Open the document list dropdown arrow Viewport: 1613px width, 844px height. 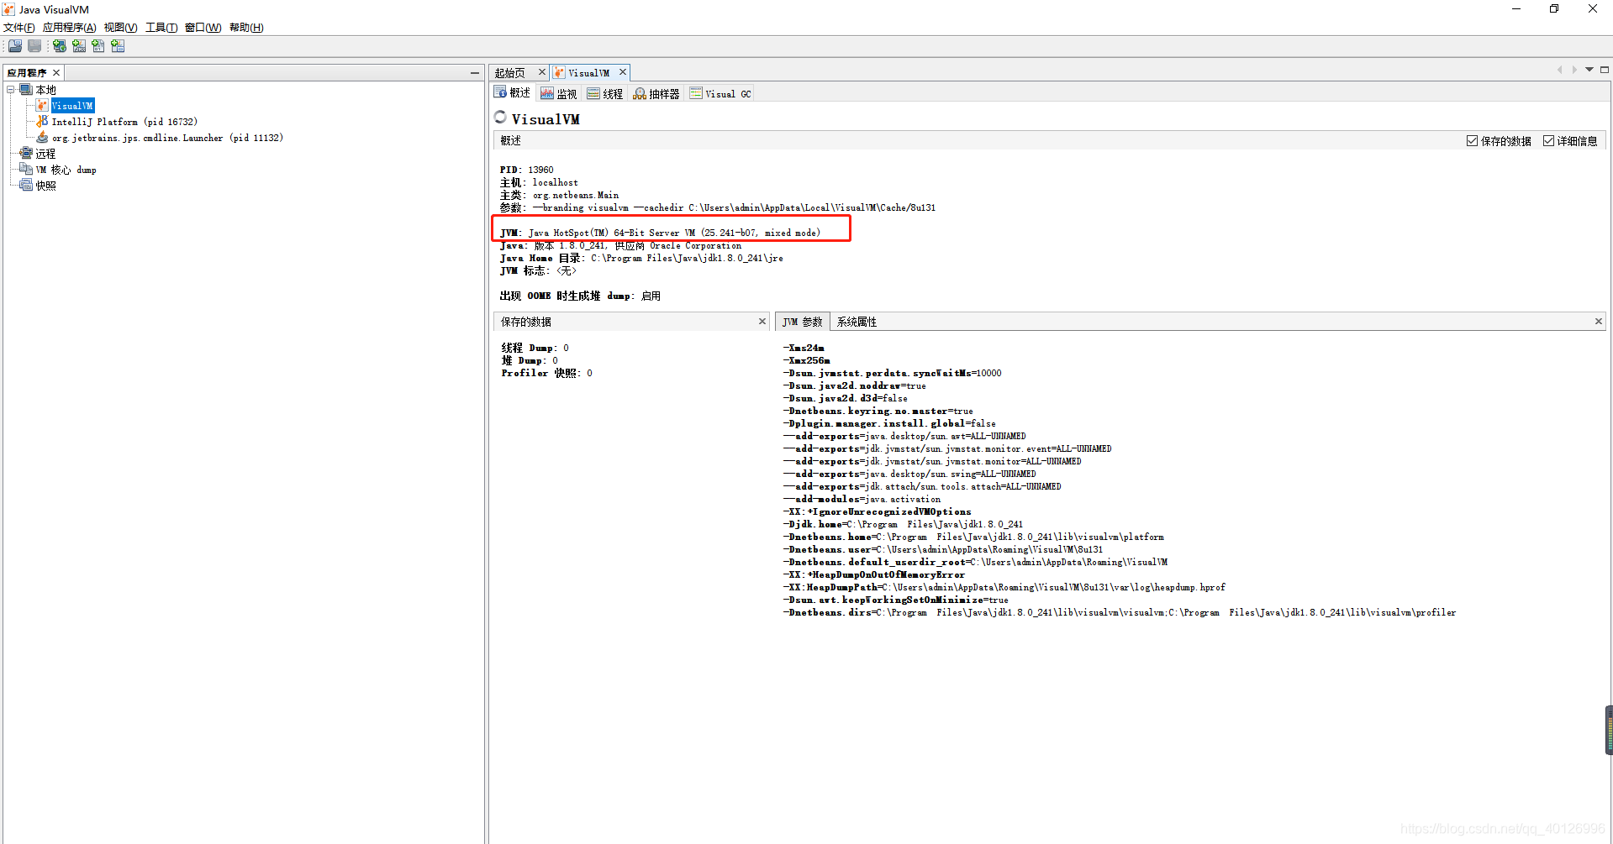point(1589,70)
